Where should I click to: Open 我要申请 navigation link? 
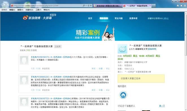pyautogui.click(x=133, y=18)
